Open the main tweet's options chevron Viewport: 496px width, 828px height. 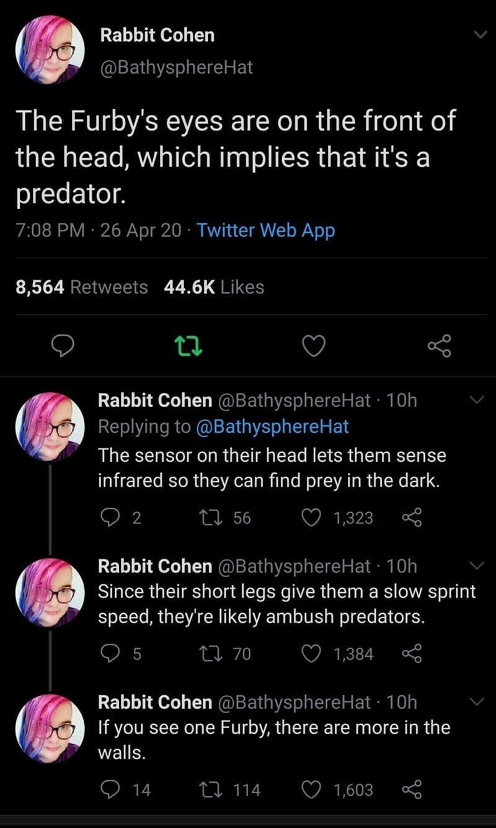click(476, 37)
